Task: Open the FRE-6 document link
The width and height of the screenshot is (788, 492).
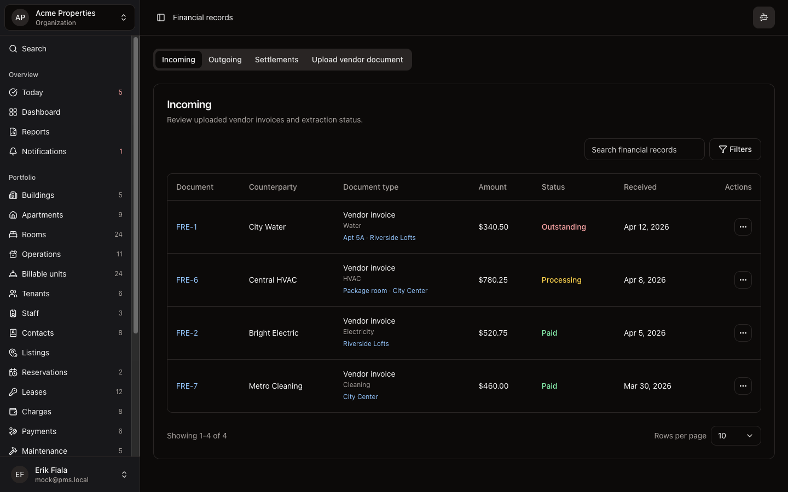Action: click(187, 280)
